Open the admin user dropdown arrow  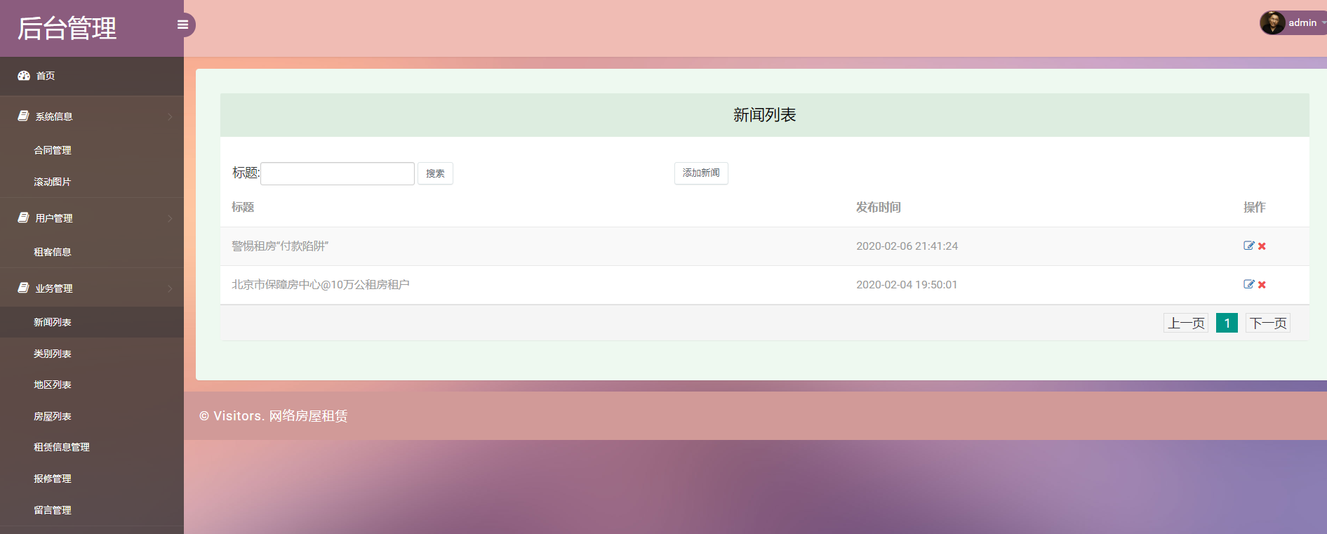tap(1323, 22)
